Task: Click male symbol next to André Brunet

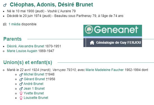Action: pos(21,84)
